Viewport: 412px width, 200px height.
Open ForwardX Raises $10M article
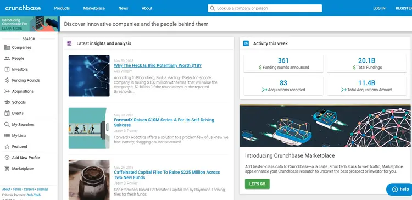tap(164, 123)
